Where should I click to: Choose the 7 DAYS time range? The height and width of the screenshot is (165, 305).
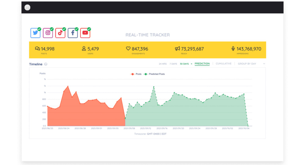click(173, 64)
